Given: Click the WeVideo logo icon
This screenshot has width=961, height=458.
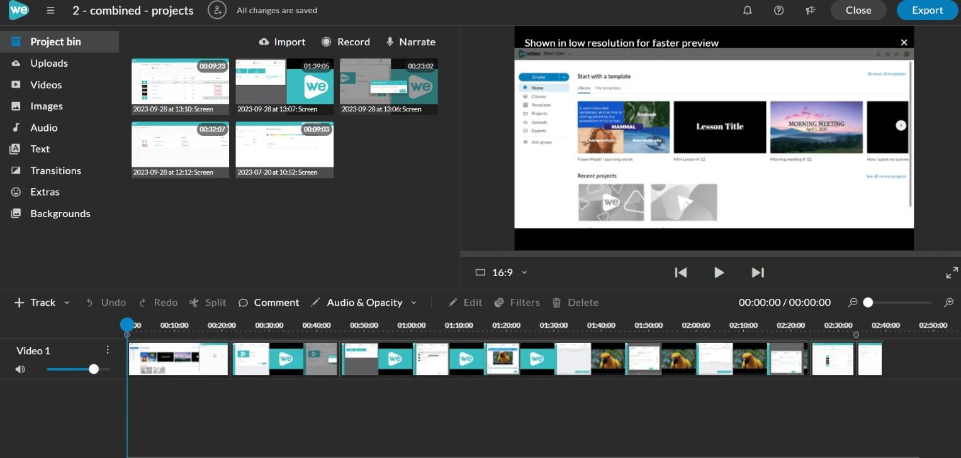Looking at the screenshot, I should point(19,10).
